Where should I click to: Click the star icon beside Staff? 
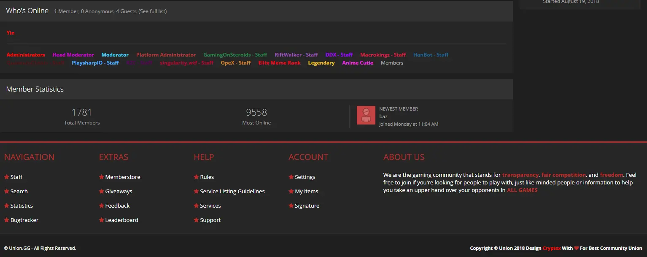click(x=7, y=177)
